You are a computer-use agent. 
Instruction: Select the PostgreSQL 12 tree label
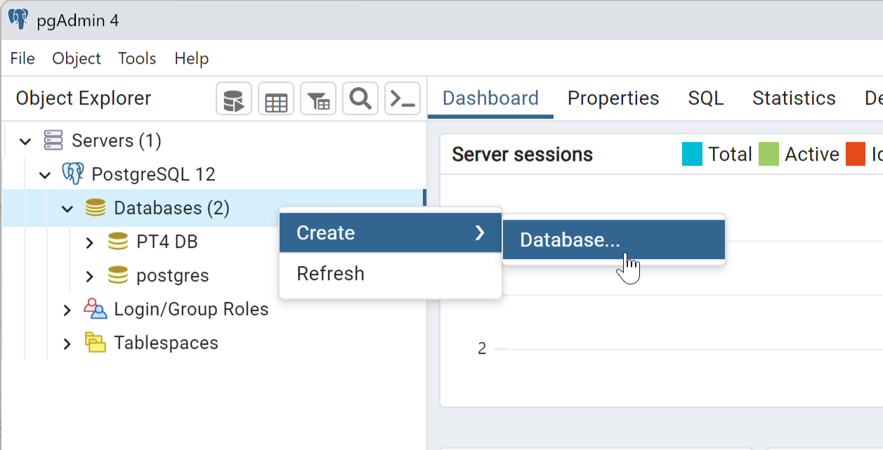click(x=153, y=174)
